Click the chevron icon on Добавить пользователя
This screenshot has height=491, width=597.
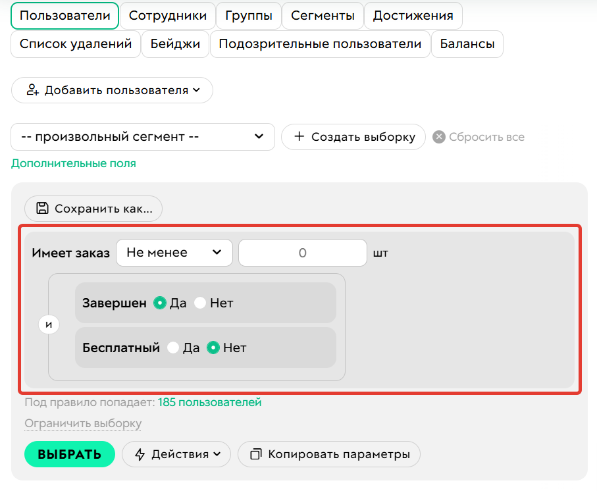tap(195, 90)
